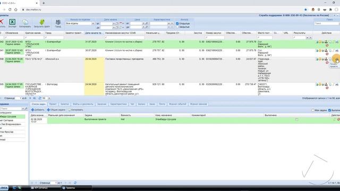Click the red X delete toolbar icon
This screenshot has height=191, width=340.
point(1,22)
